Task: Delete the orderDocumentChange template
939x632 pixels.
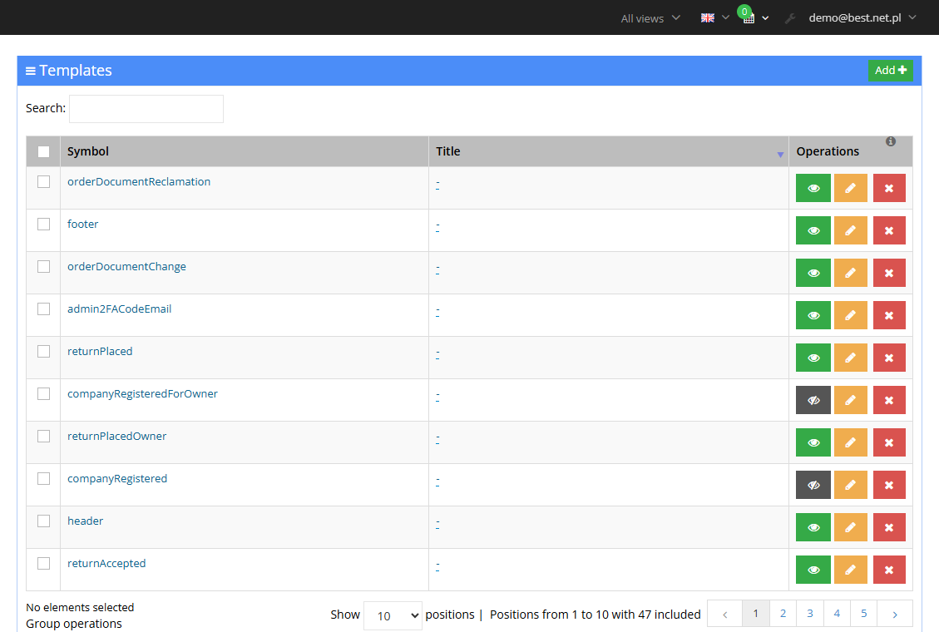Action: click(x=889, y=273)
